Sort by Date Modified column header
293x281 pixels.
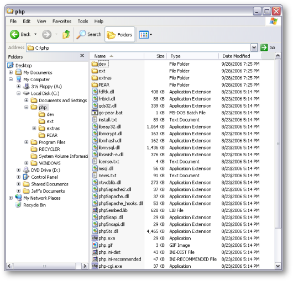(240, 56)
